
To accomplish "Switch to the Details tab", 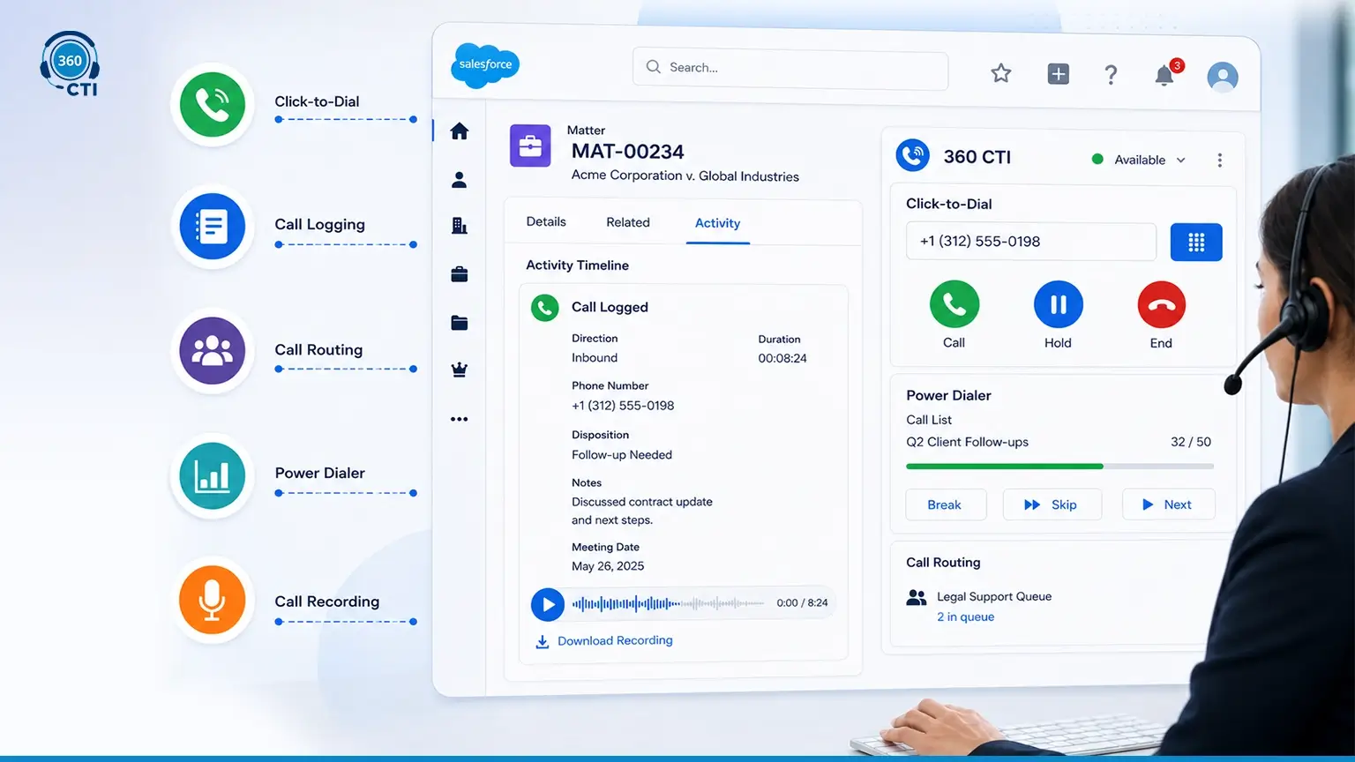I will click(x=546, y=222).
